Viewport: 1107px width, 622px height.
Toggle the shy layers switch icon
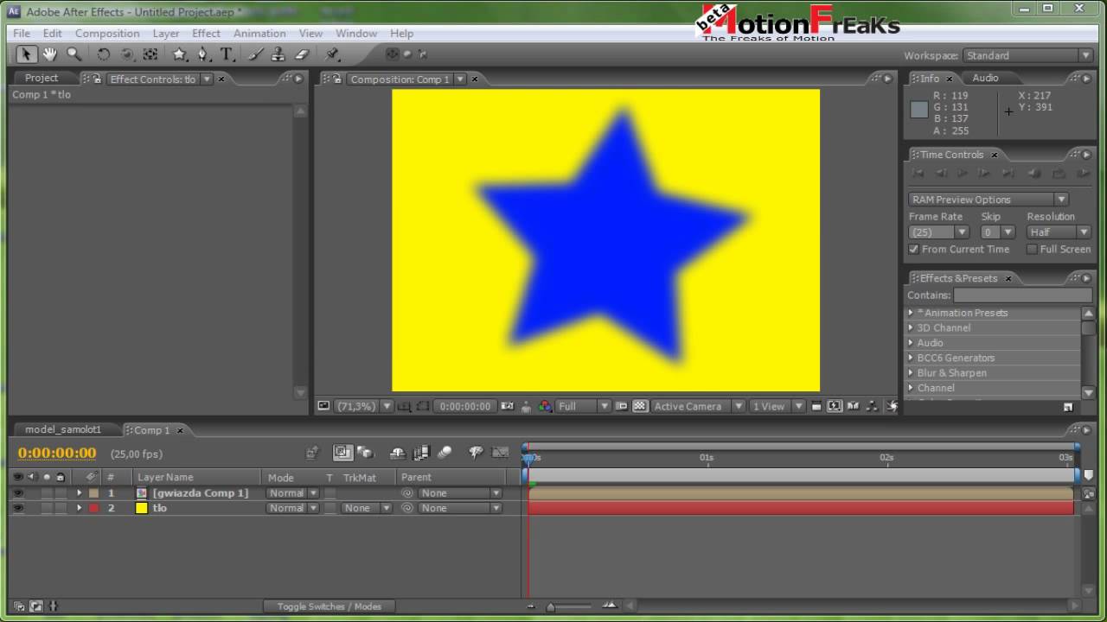click(398, 452)
